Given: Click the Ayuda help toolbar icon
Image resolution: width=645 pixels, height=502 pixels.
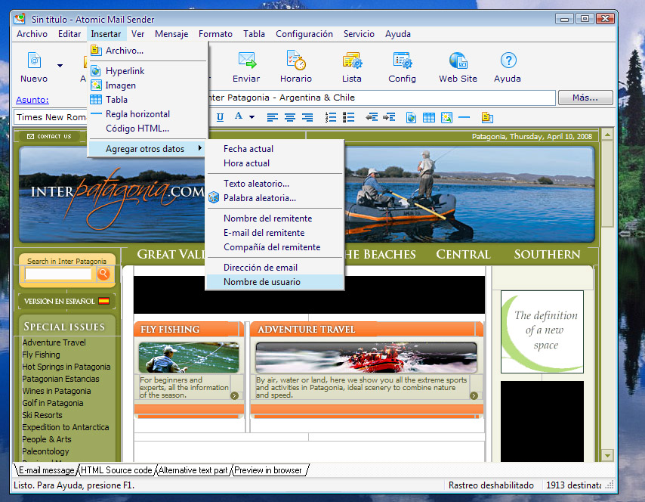Looking at the screenshot, I should [x=508, y=60].
